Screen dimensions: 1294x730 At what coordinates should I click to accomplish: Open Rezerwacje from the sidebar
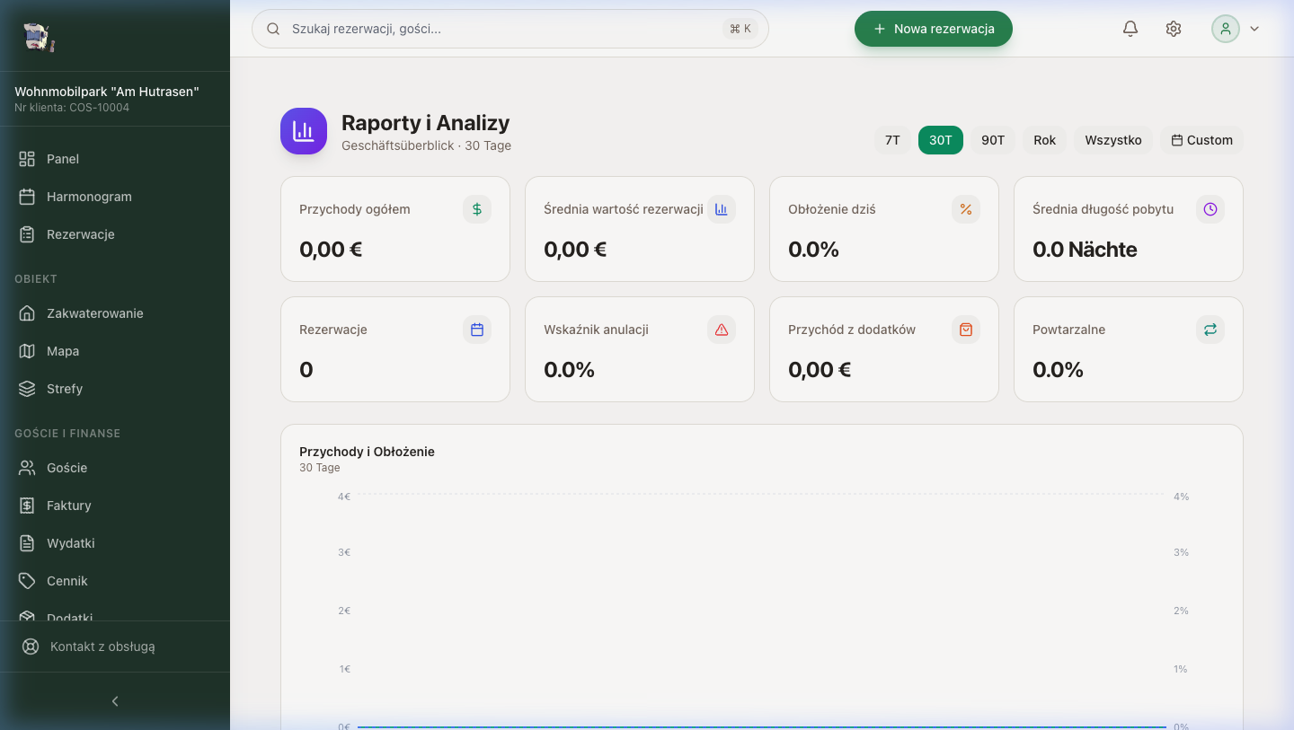115,234
